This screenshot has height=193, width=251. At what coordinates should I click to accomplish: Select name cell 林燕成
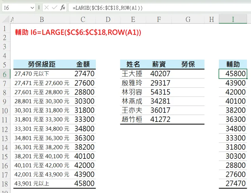[x=133, y=101]
